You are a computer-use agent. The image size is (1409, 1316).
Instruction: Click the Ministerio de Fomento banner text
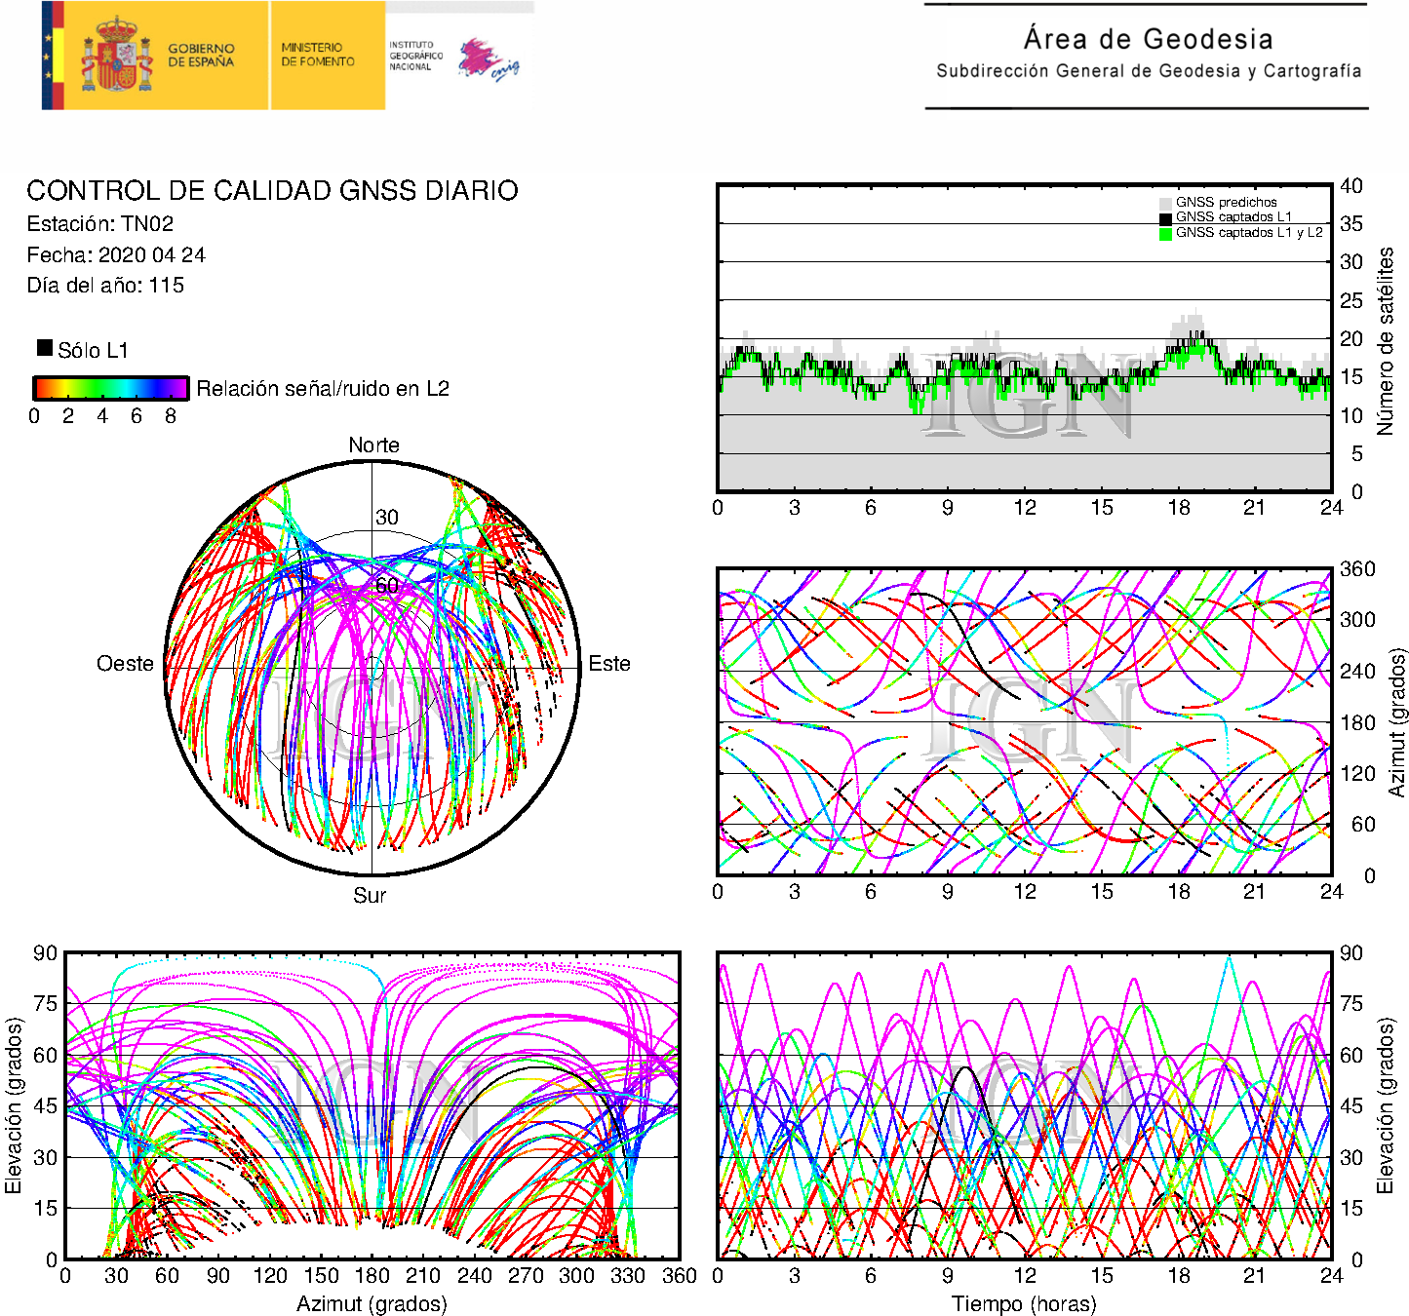pos(318,55)
